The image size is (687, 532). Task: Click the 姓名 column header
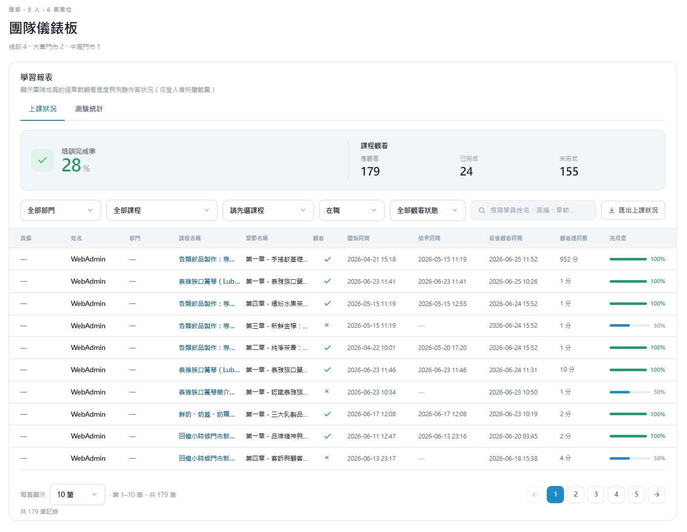click(76, 238)
